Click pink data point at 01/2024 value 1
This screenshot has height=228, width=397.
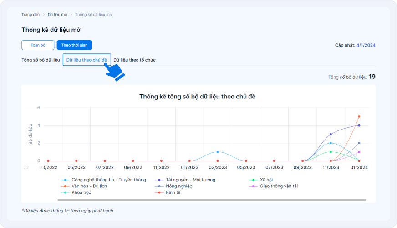point(359,152)
